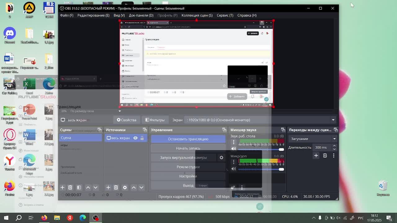
Task: Toggle visibility eye of весь экран source
Action: point(136,138)
